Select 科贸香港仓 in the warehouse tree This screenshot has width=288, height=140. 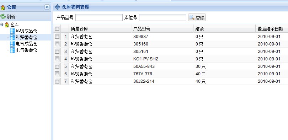(26, 37)
